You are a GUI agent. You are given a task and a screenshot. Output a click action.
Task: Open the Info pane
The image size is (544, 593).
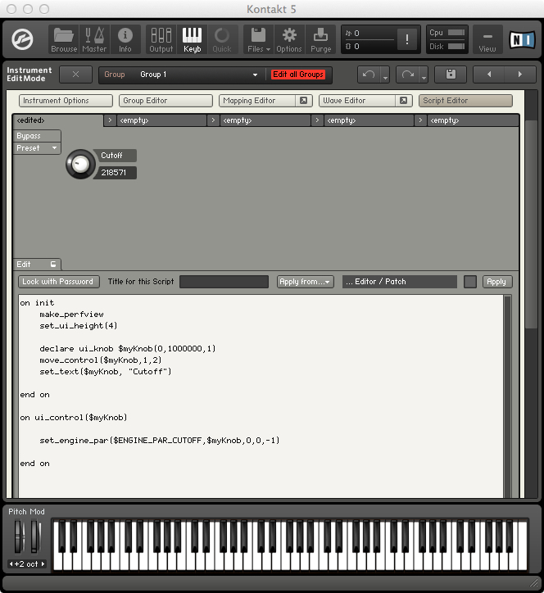click(125, 39)
